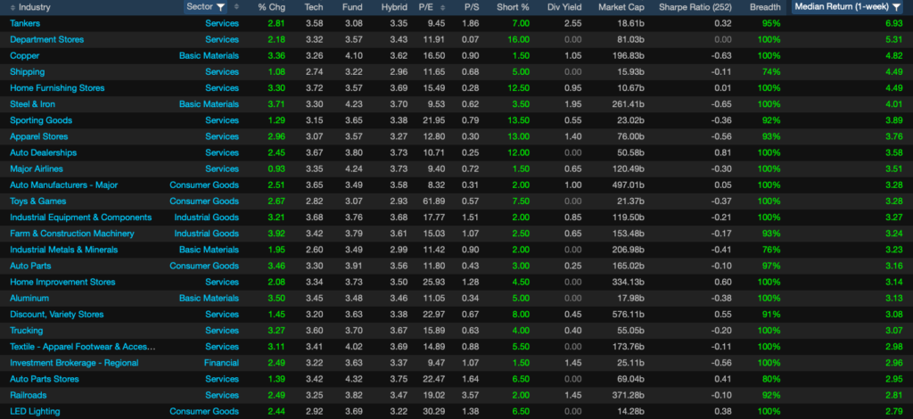Click Services sector in Tankers row
Viewport: 913px width, 419px height.
click(222, 23)
